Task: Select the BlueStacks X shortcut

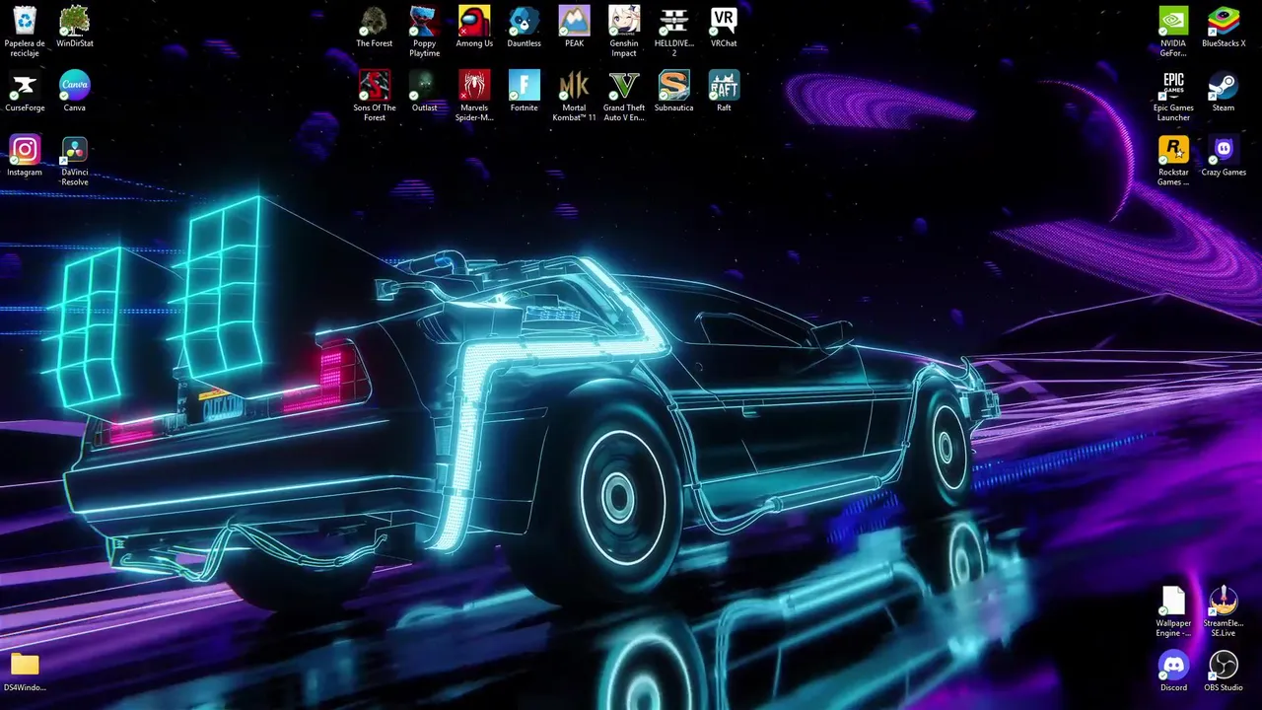Action: pyautogui.click(x=1224, y=21)
